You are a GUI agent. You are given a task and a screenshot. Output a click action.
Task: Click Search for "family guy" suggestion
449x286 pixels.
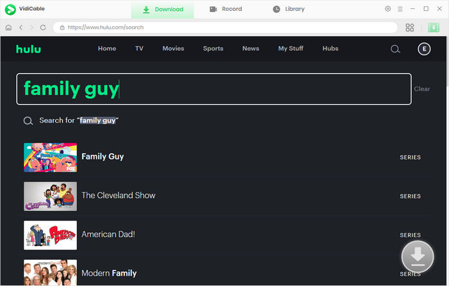pos(79,121)
